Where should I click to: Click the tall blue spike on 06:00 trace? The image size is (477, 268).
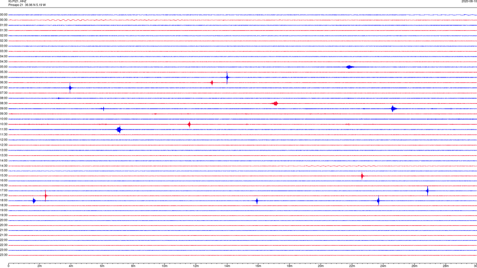tap(227, 77)
